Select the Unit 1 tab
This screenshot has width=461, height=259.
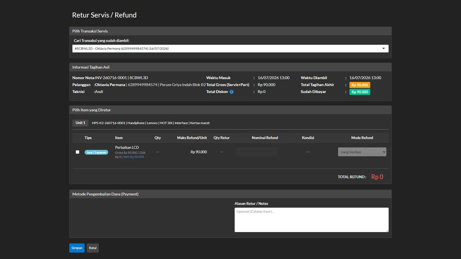coord(80,123)
